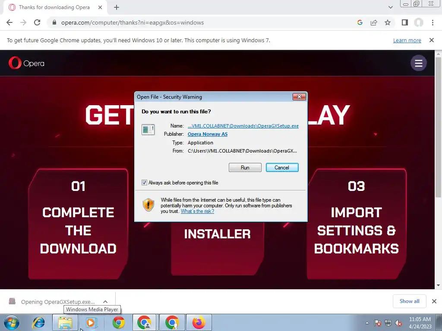
Task: Dismiss the Windows 7 update info bar
Action: click(x=432, y=40)
